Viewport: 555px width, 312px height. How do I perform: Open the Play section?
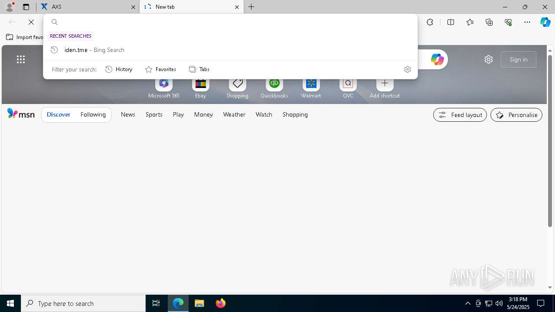click(178, 114)
